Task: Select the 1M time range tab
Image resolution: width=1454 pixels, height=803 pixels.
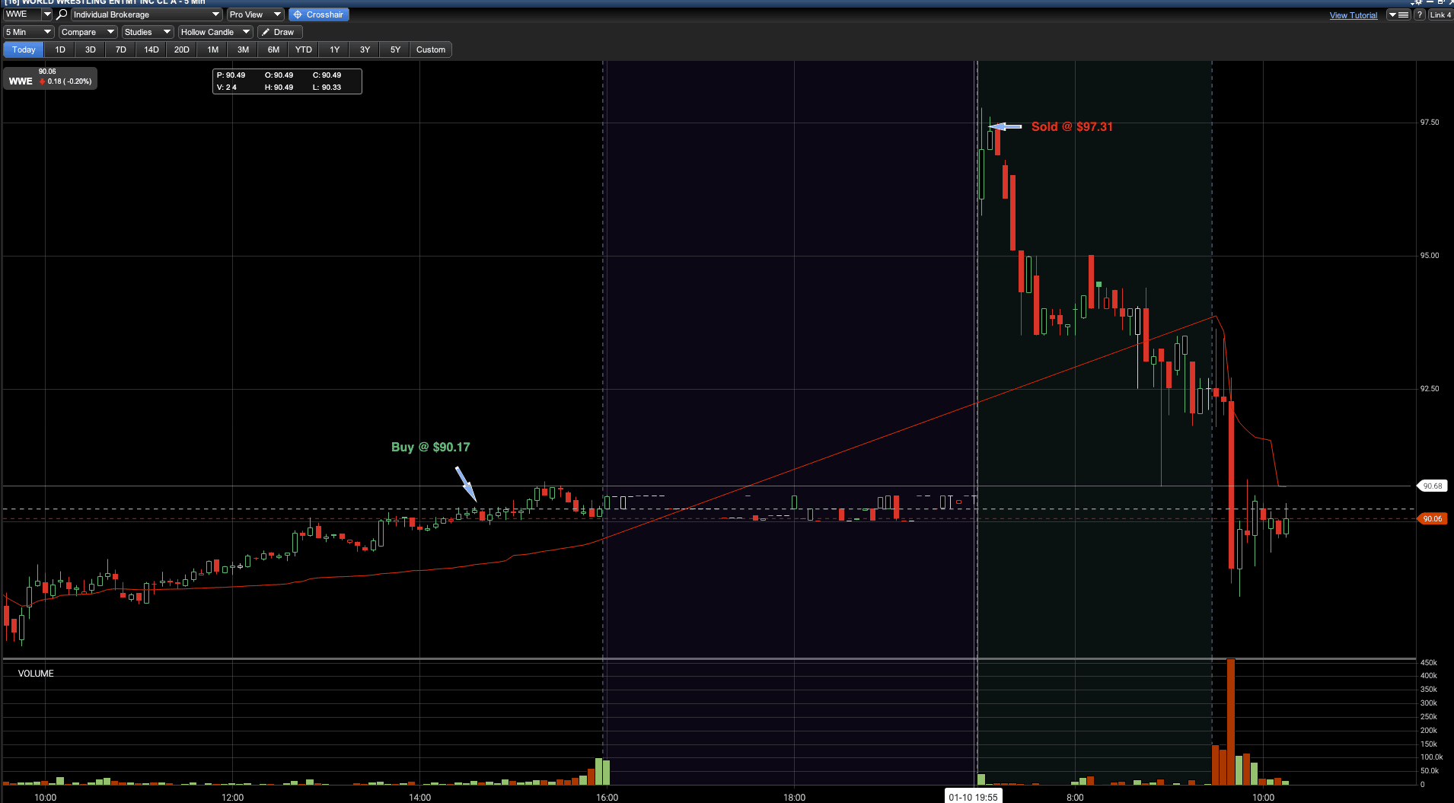Action: pyautogui.click(x=212, y=49)
